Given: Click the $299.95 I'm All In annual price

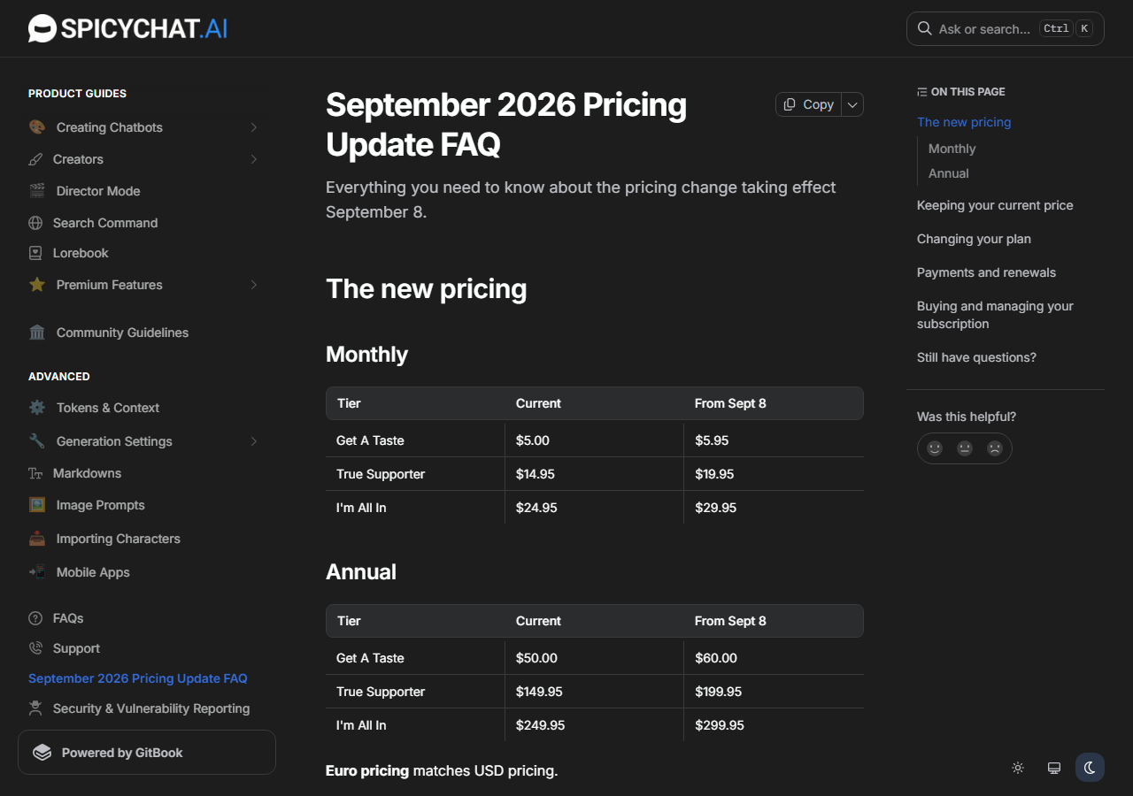Looking at the screenshot, I should pos(720,725).
